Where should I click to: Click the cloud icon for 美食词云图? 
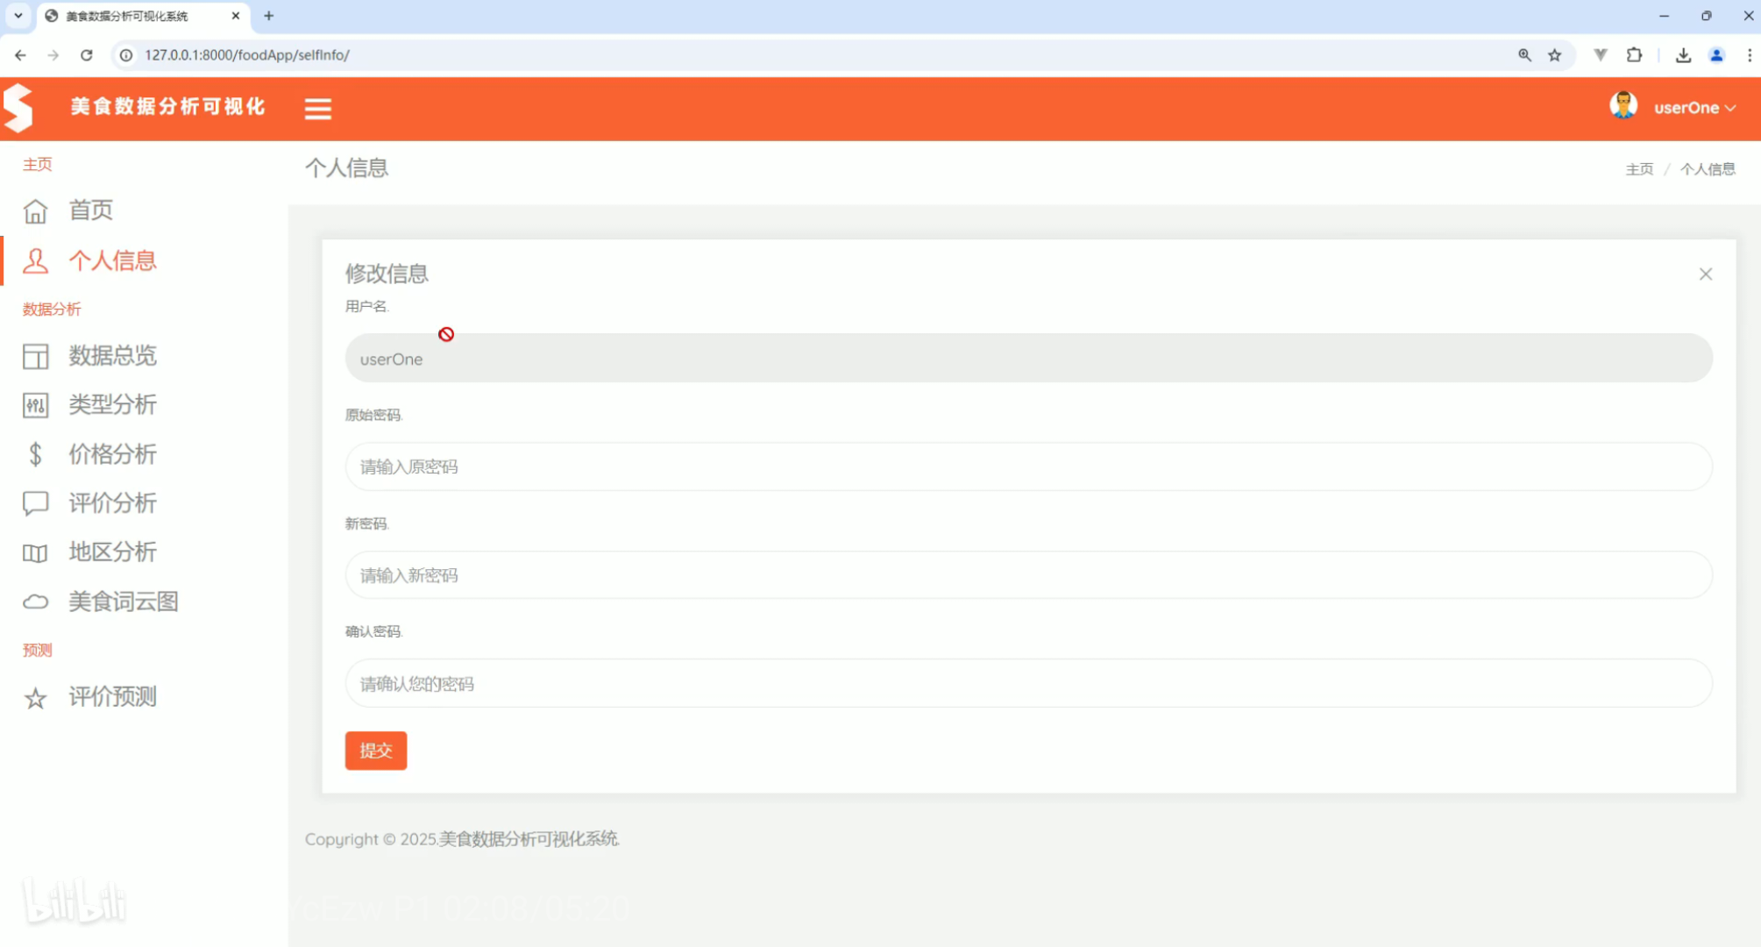35,602
